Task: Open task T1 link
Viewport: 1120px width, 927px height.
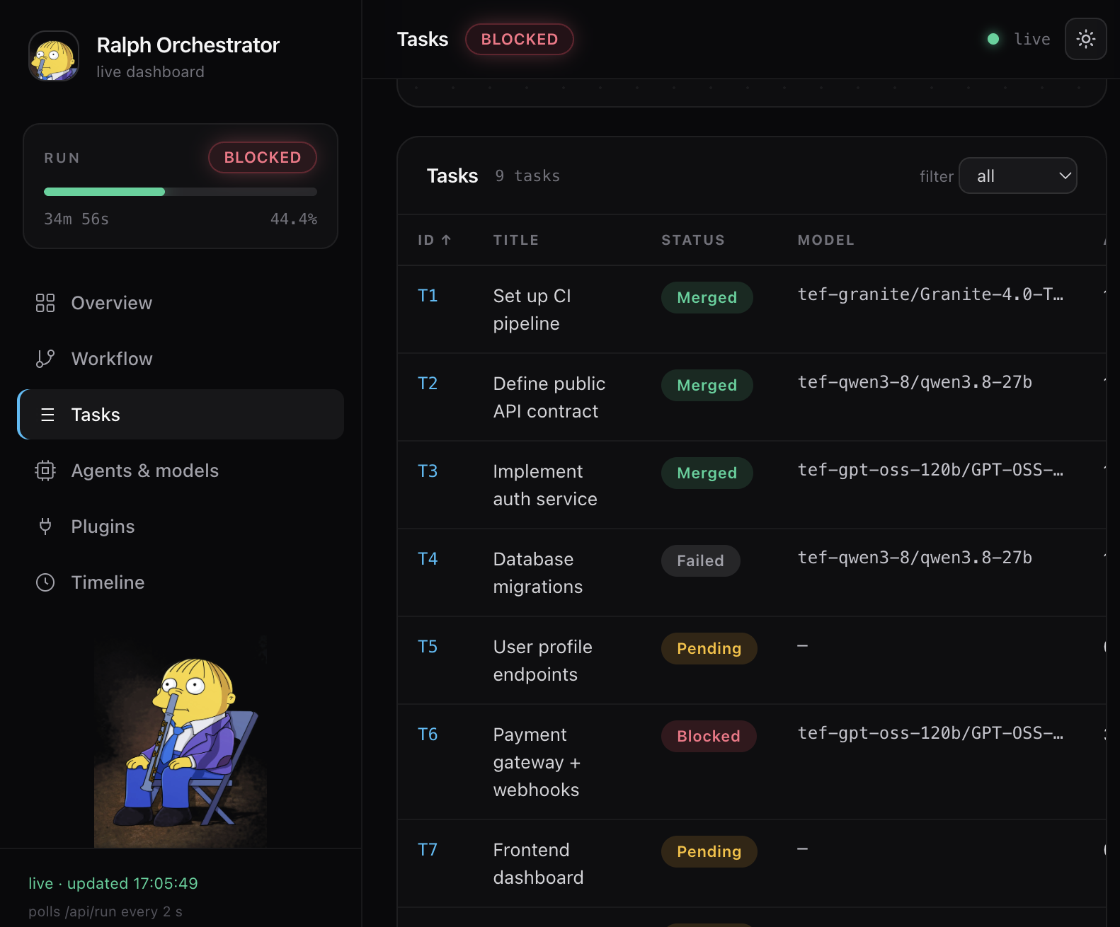Action: (x=428, y=296)
